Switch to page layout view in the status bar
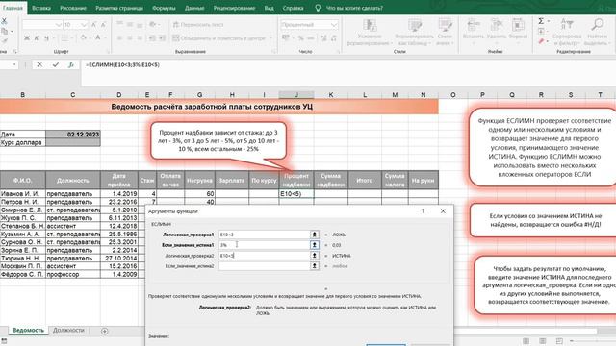Screen dimensions: 616x346 543,341
